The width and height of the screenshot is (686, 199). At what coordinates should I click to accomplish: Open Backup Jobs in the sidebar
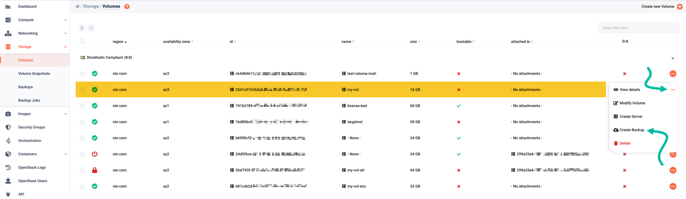pos(29,100)
